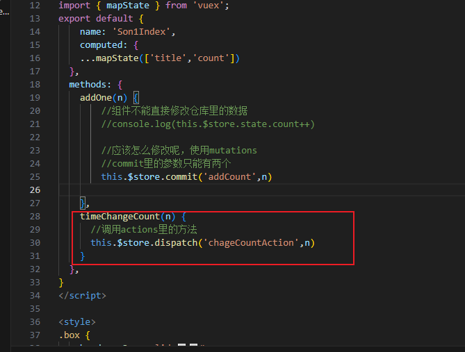Click the opening style tag
The width and height of the screenshot is (465, 352).
[x=77, y=322]
